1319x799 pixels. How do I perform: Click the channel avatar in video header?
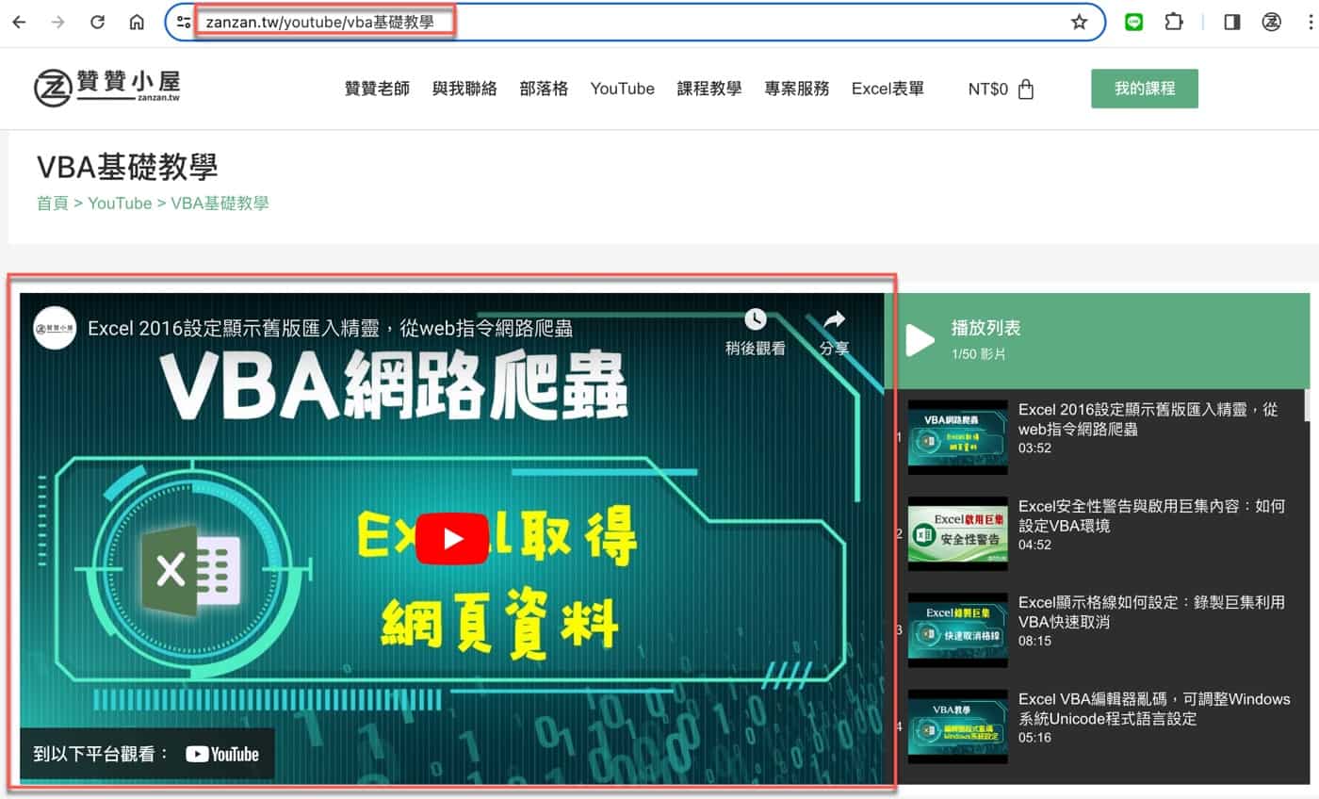coord(55,328)
